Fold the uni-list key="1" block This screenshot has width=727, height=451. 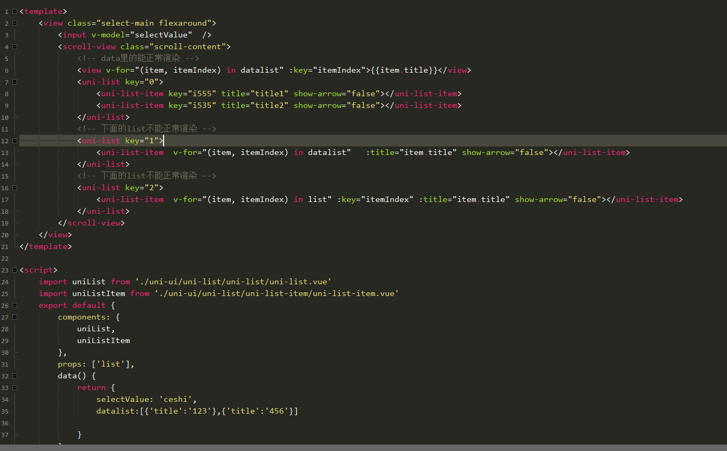[x=14, y=141]
